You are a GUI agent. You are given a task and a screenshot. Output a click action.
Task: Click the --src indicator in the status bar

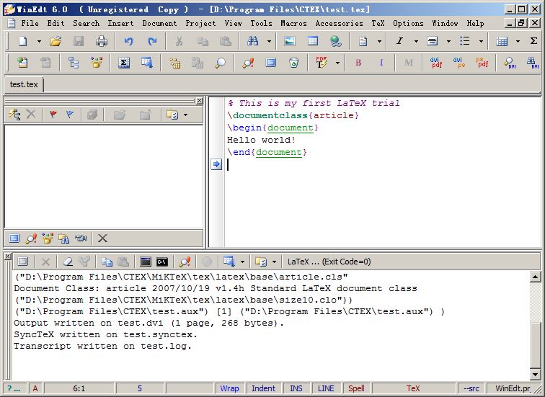tap(471, 388)
